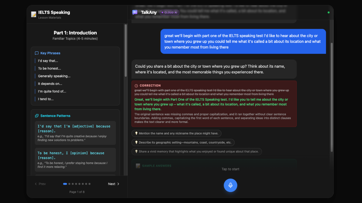Click the "I'm quite fond of..." key phrase
Image resolution: width=362 pixels, height=203 pixels.
[52, 91]
